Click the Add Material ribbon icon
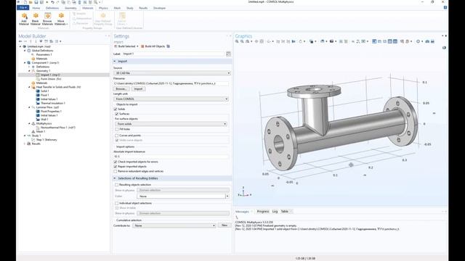465x261 pixels. coord(24,19)
